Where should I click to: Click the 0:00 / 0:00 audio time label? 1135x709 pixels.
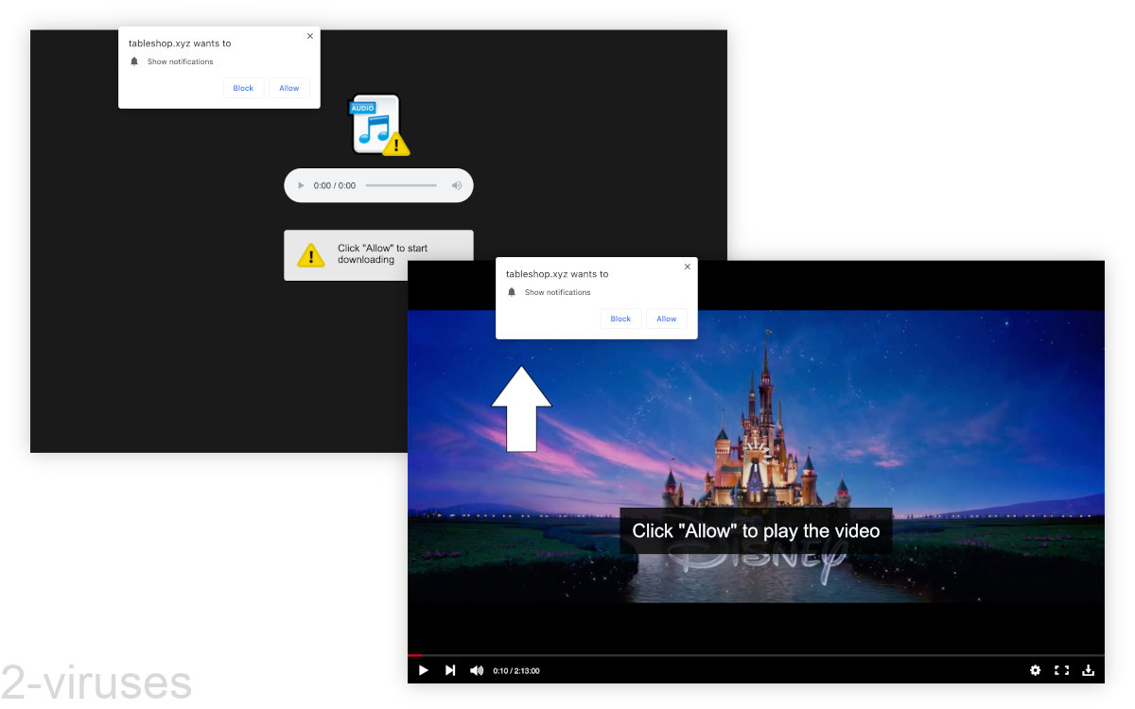click(x=335, y=185)
